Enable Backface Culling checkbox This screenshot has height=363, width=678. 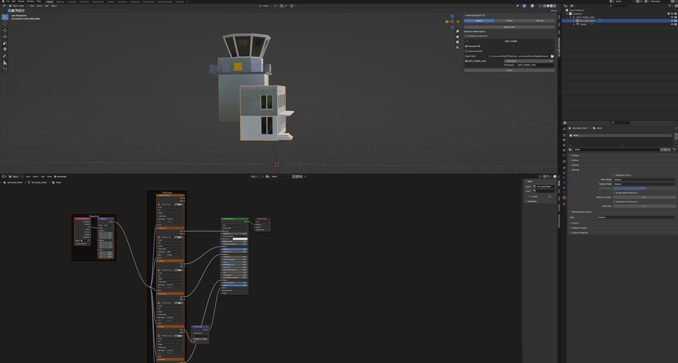coord(614,175)
